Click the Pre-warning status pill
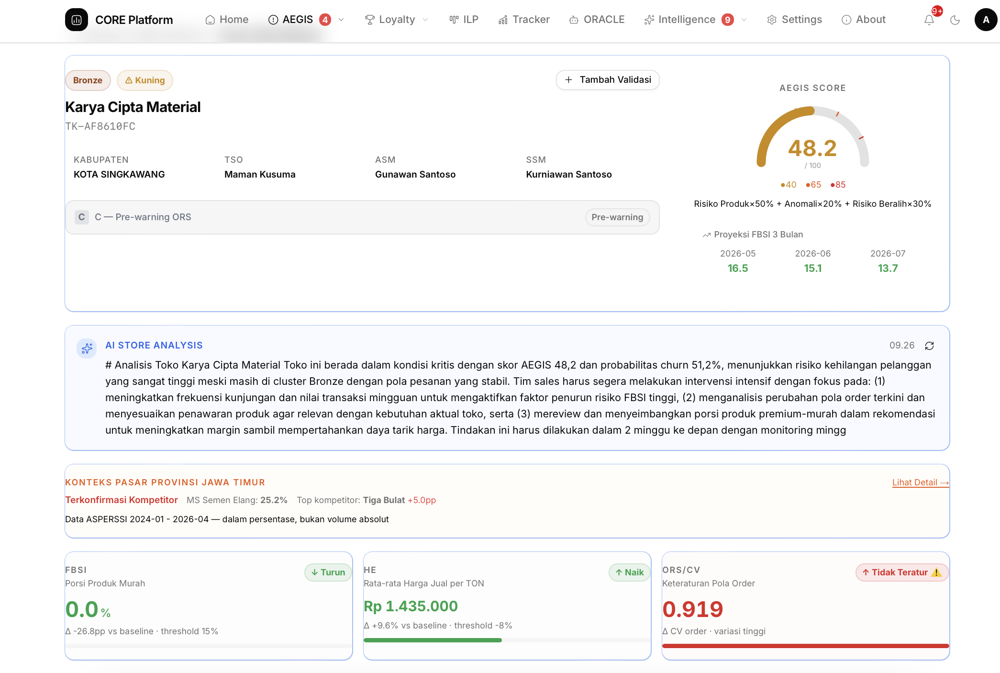 coord(617,217)
